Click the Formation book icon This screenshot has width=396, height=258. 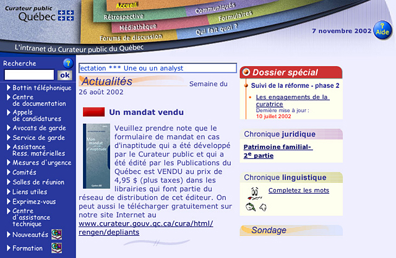[56, 248]
